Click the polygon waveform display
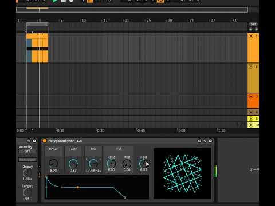275x206 pixels. click(182, 173)
